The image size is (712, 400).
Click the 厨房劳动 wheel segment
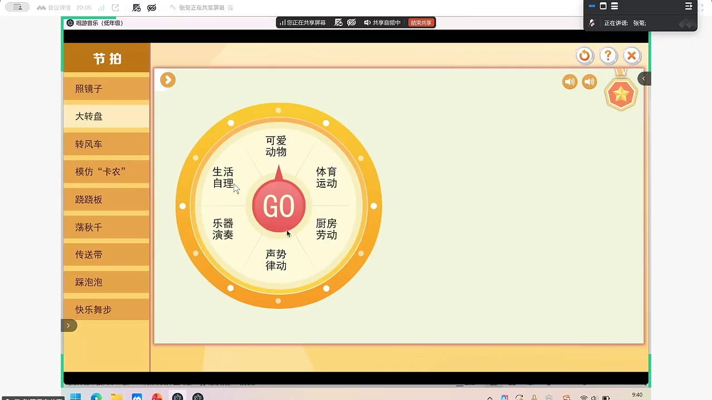pos(327,229)
